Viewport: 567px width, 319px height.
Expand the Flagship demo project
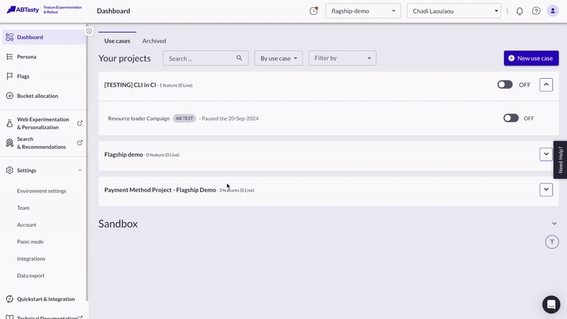tap(546, 154)
